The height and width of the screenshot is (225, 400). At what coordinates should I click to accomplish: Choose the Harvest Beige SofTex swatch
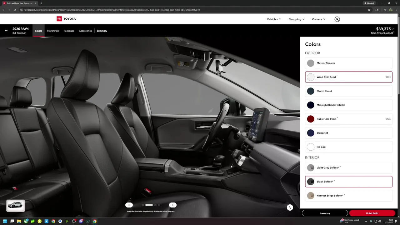[311, 196]
